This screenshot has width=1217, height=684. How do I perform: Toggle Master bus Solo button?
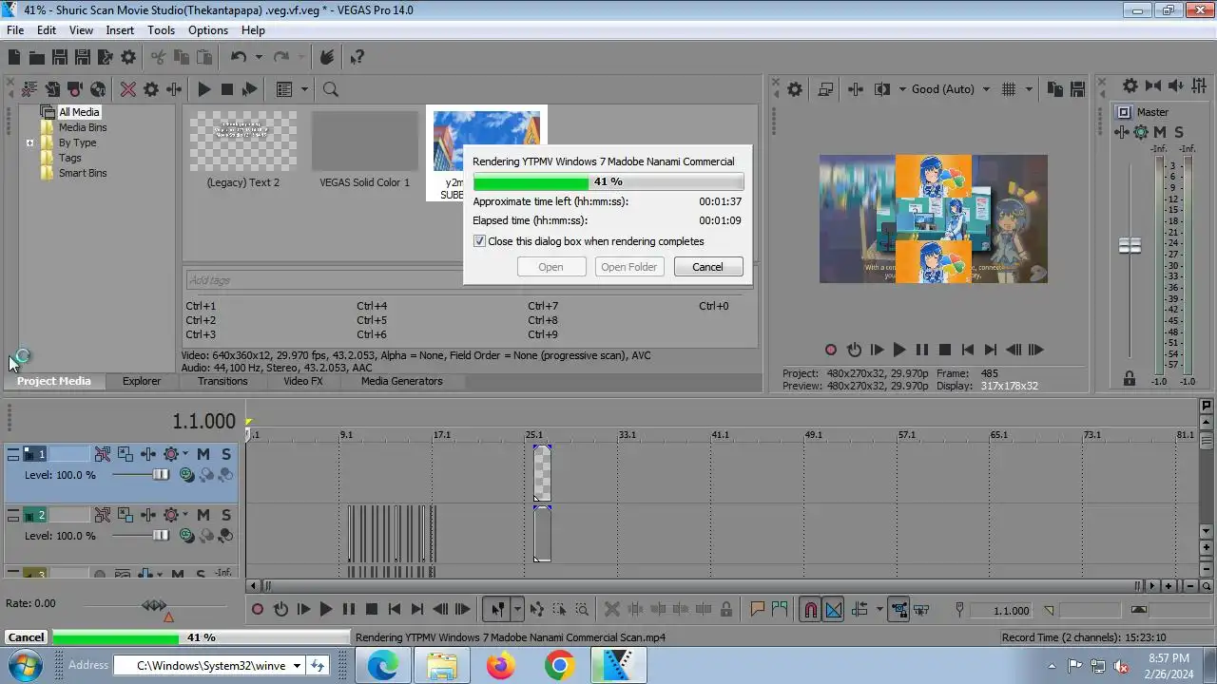pyautogui.click(x=1179, y=132)
